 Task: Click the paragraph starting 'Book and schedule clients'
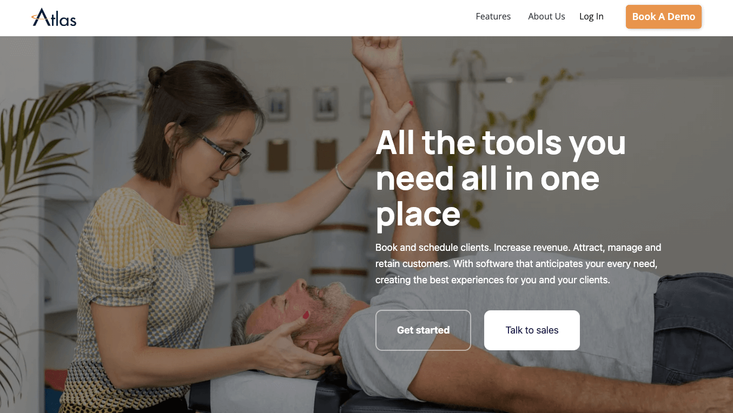[518, 264]
